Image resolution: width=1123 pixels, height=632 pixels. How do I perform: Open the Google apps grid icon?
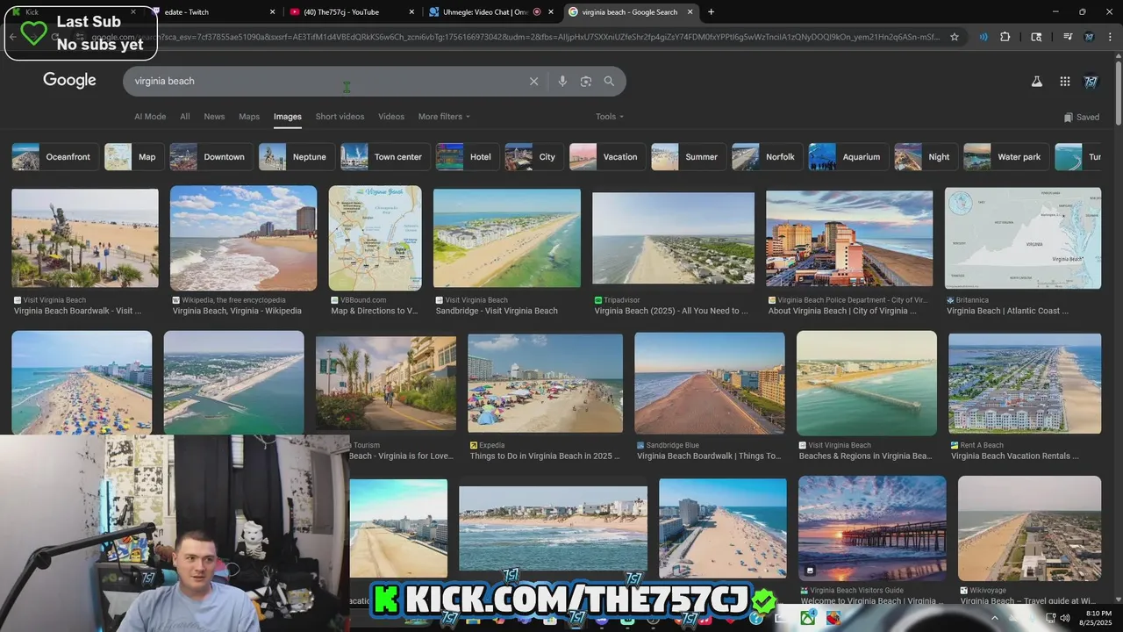click(1065, 82)
